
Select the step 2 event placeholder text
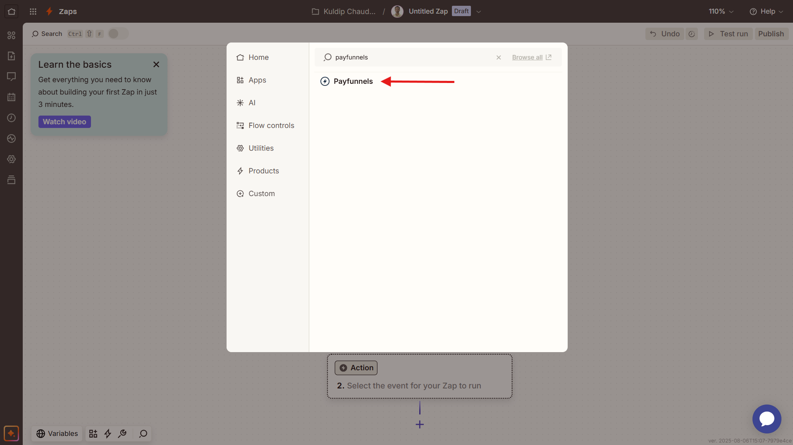tap(414, 386)
